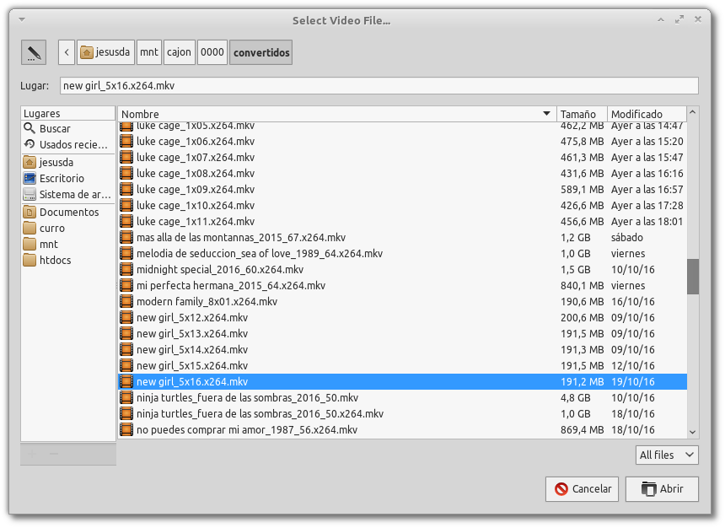Click the folder icon in the jesusda breadcrumb

88,51
